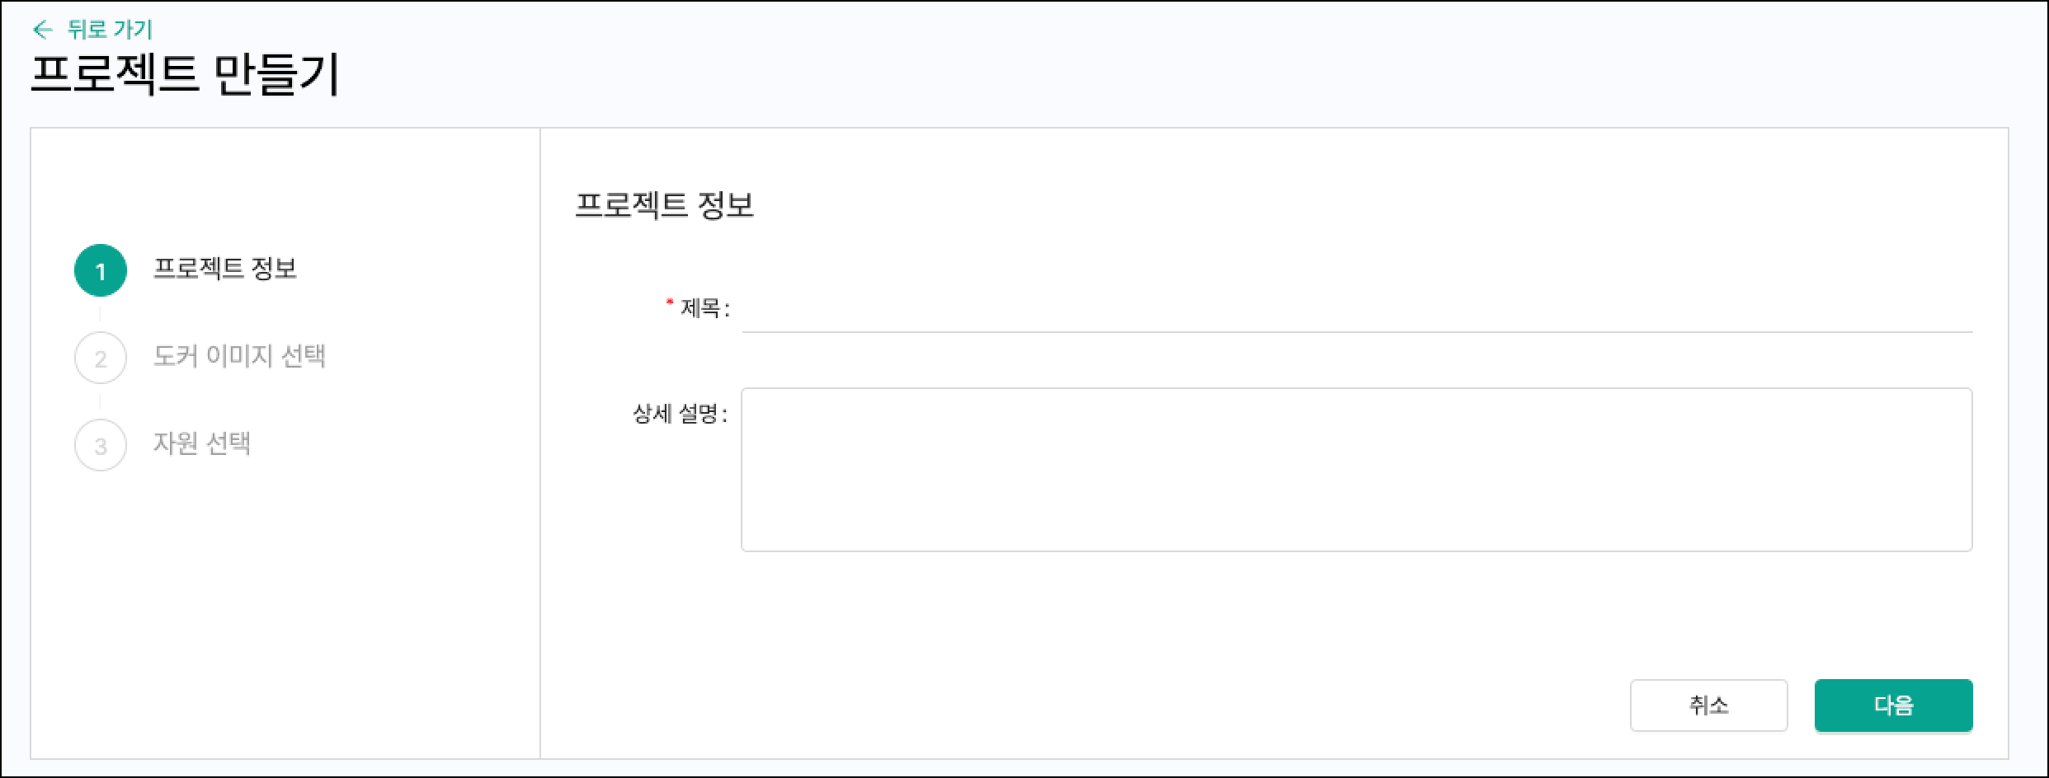Follow the 뒤로 가기 link text
The width and height of the screenshot is (2049, 778).
tap(110, 30)
